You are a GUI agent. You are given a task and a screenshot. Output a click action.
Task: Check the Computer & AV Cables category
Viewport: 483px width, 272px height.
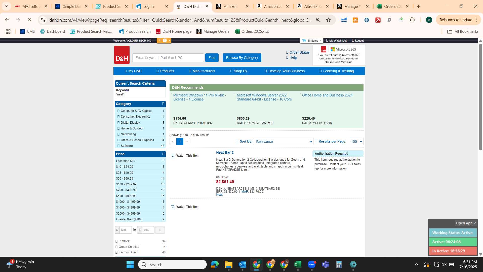click(118, 111)
